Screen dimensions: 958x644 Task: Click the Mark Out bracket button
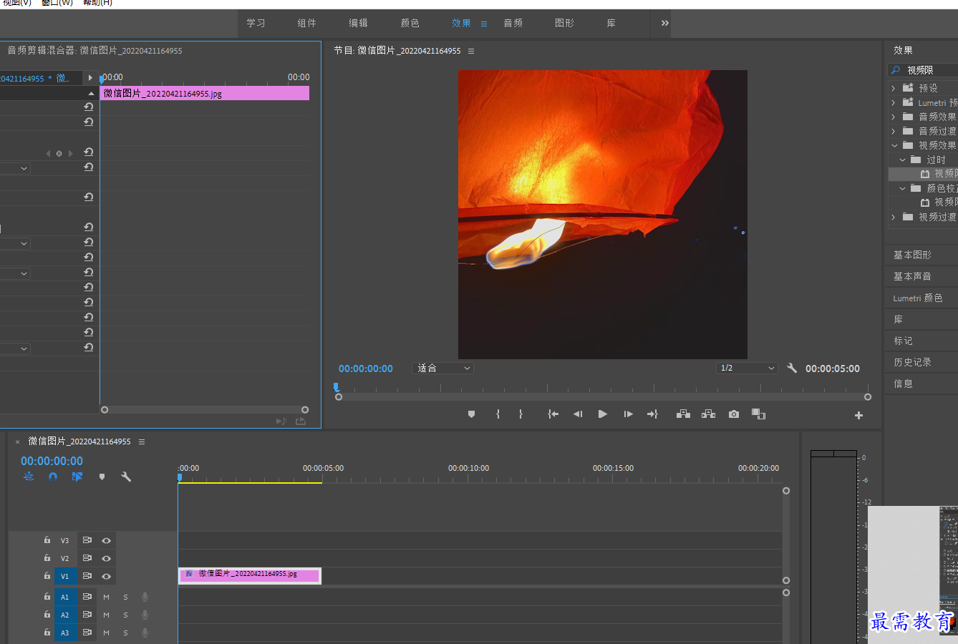521,414
